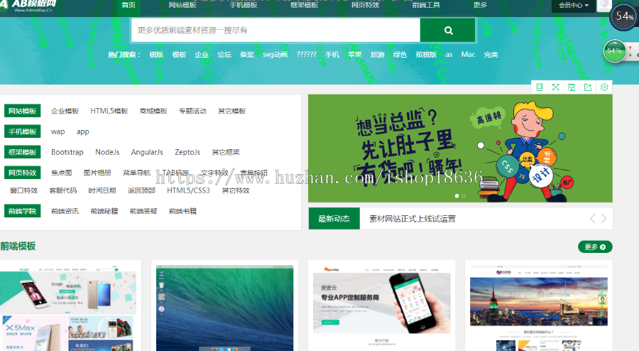Show previous news with left chevron
The width and height of the screenshot is (639, 351).
[593, 219]
